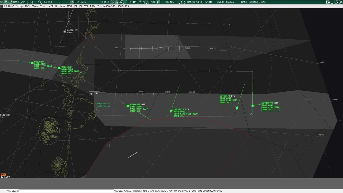The width and height of the screenshot is (343, 193).
Task: Click the M000-999 altitude filter
Action: 109,6
